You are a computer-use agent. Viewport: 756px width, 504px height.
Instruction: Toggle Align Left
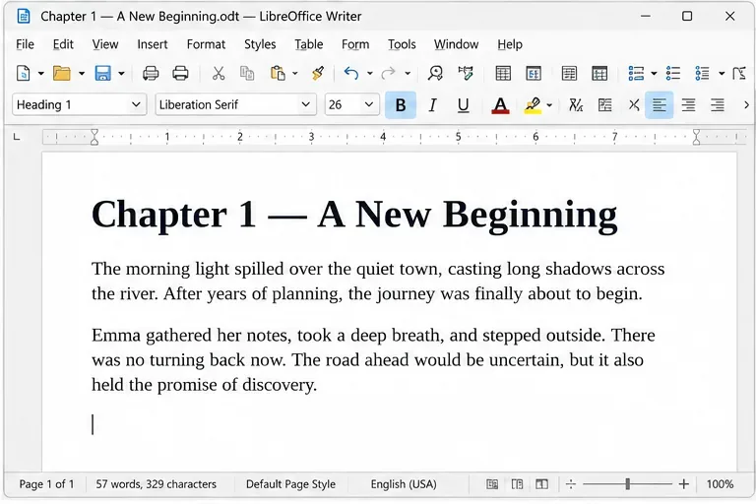(660, 104)
